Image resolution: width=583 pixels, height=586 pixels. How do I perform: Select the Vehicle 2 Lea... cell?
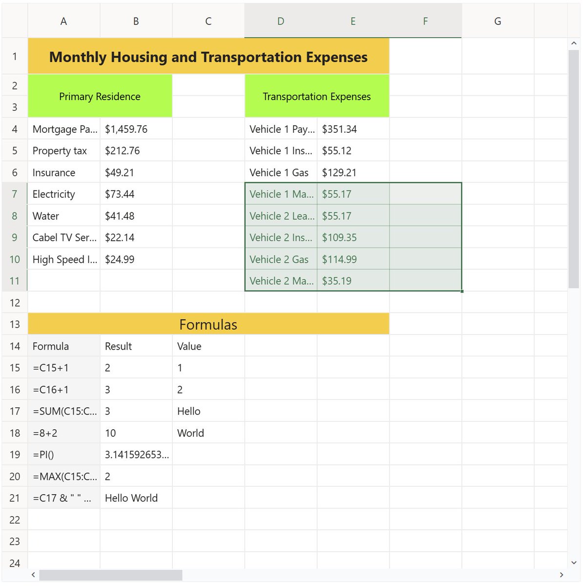click(281, 216)
